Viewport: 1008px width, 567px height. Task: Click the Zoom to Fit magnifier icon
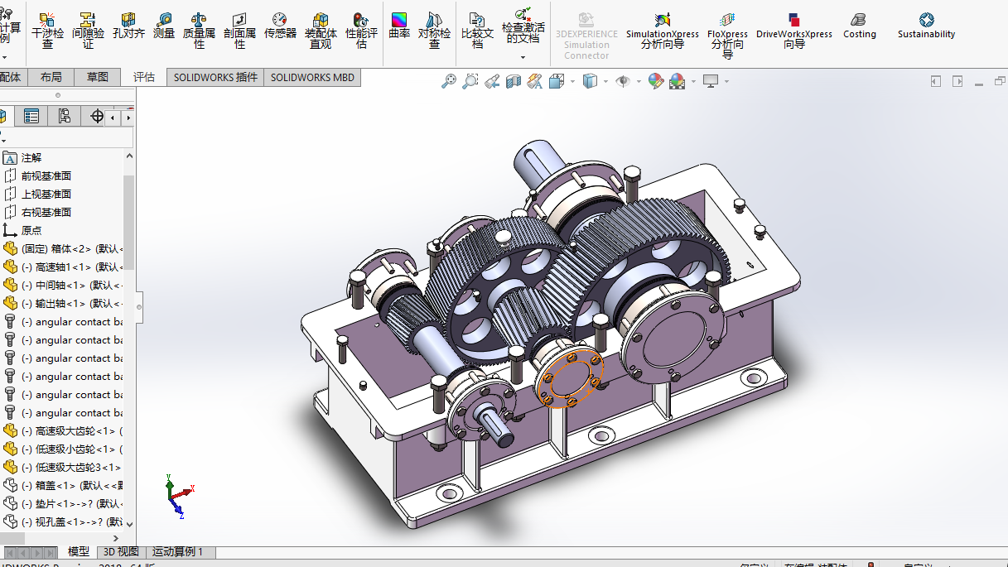(x=449, y=81)
